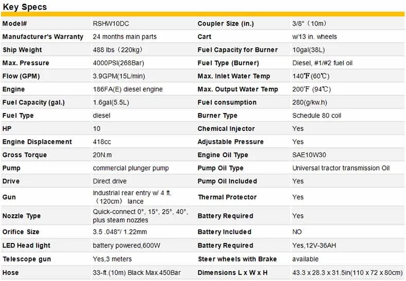Select the Flow (GPM) label
The image size is (406, 281).
pyautogui.click(x=21, y=76)
